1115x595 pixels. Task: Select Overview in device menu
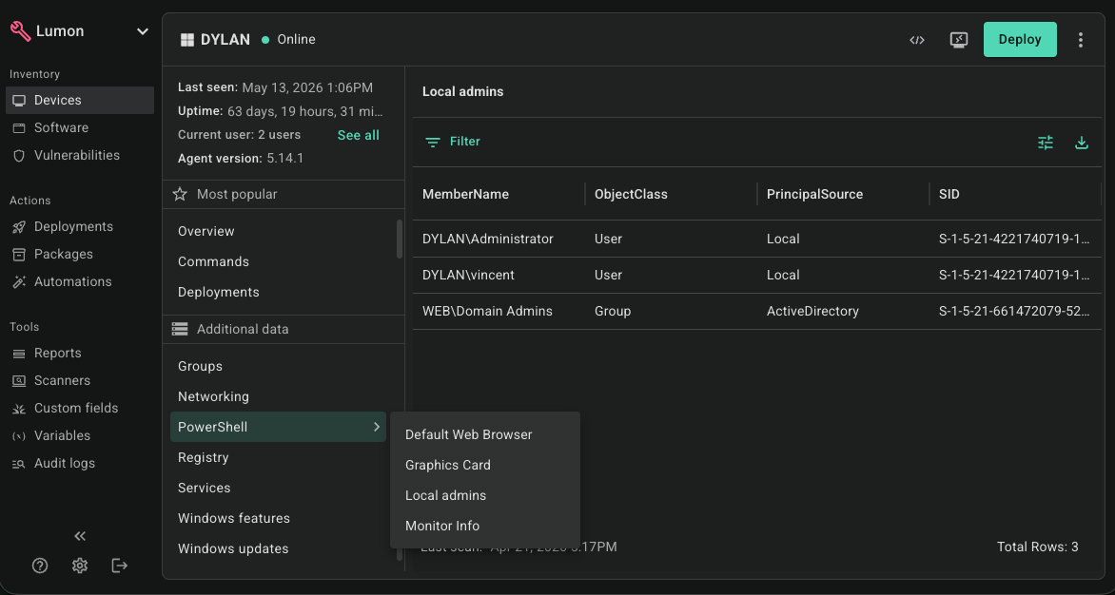206,232
